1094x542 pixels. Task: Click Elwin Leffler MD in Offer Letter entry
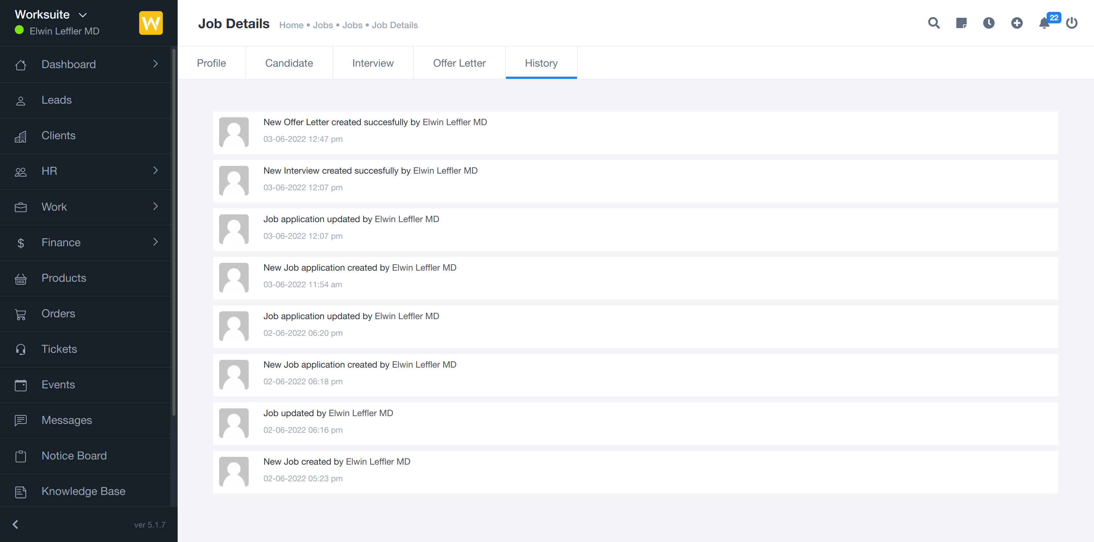pos(454,122)
